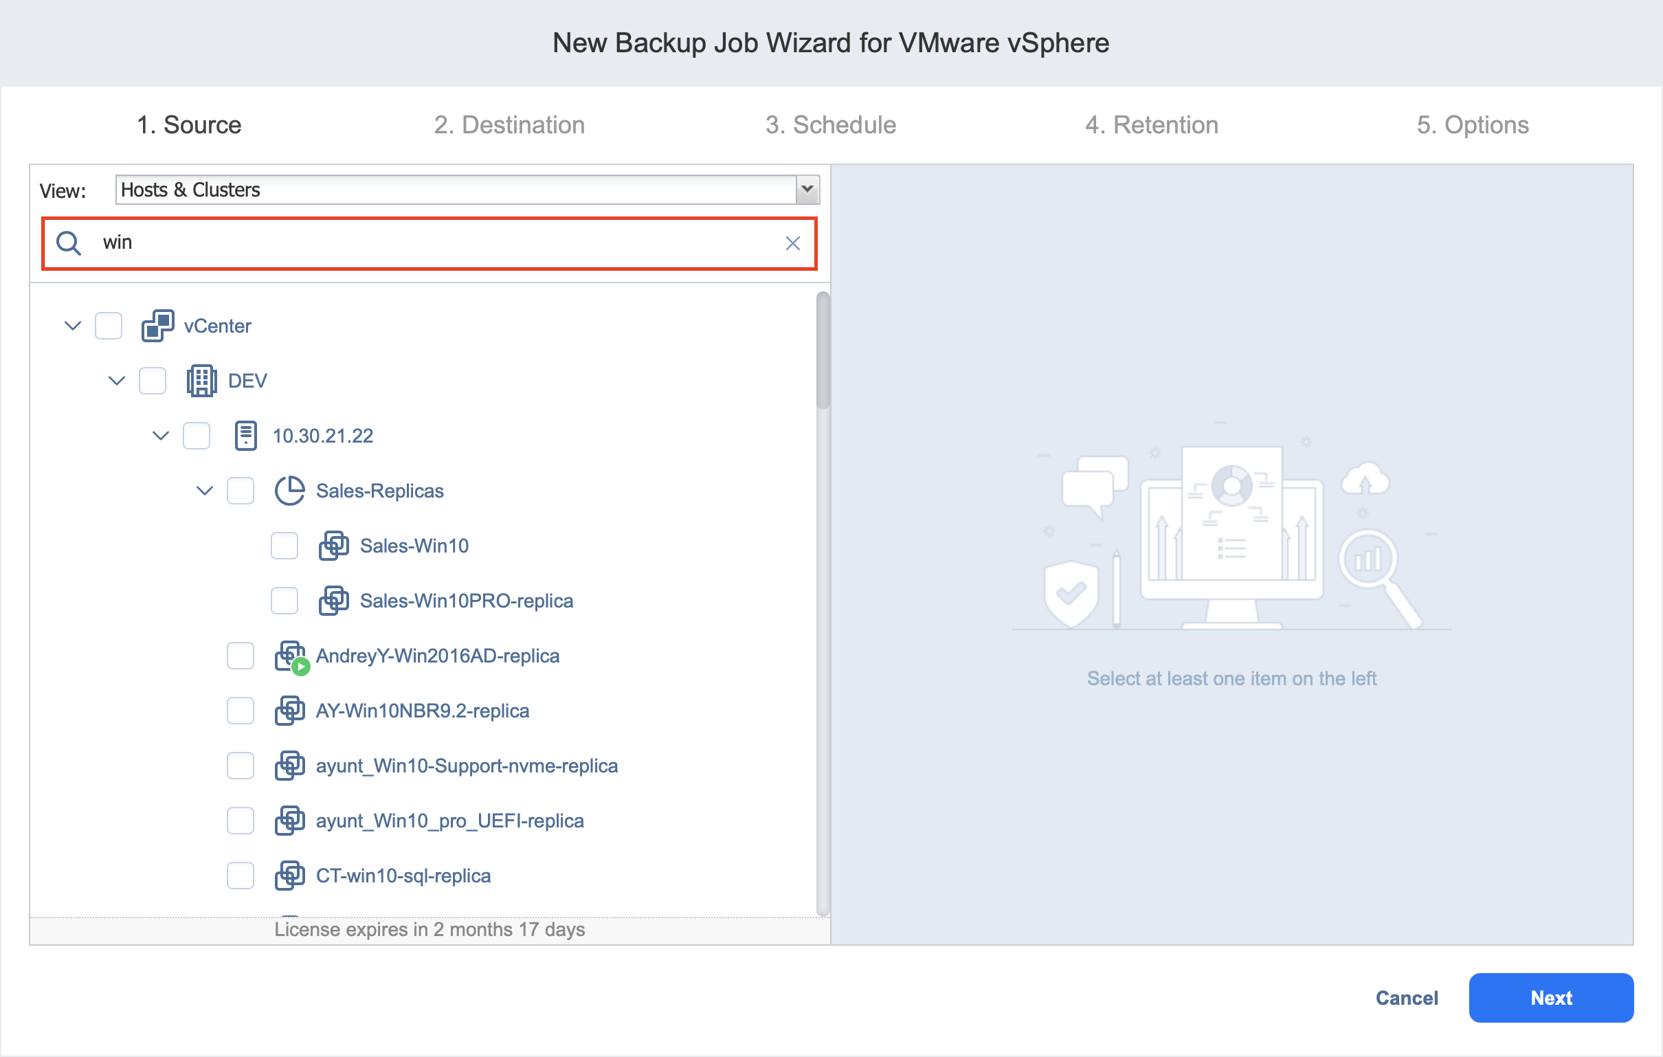This screenshot has width=1663, height=1057.
Task: Click the vCenter server icon
Action: pyautogui.click(x=157, y=325)
